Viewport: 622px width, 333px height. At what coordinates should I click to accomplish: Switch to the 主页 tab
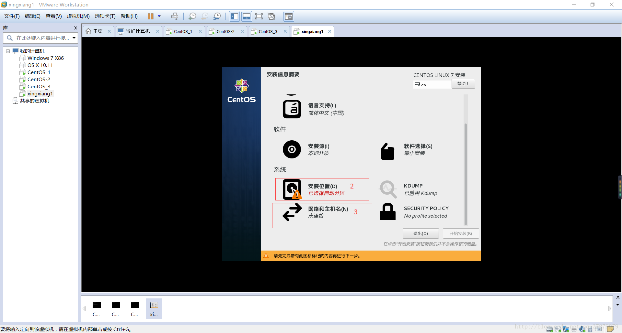(98, 31)
